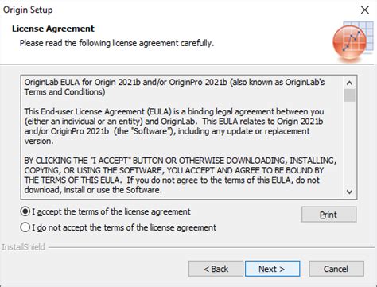Click the 'I do not accept' label text
Viewport: 377px width, 287px height.
[124, 227]
